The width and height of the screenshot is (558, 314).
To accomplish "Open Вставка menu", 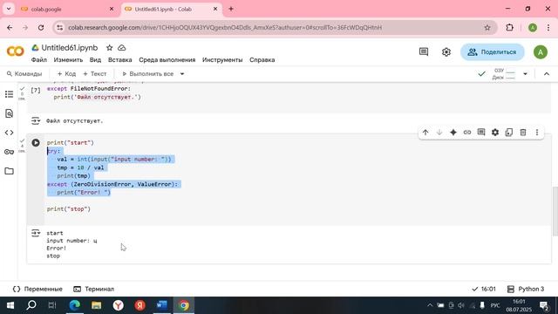I will pyautogui.click(x=120, y=60).
